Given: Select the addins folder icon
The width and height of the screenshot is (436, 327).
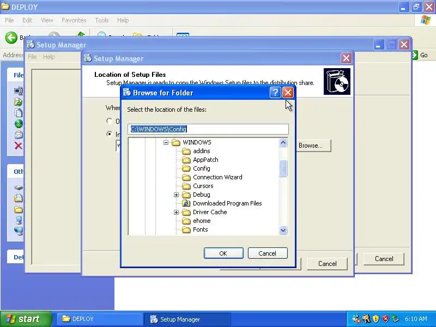Looking at the screenshot, I should tap(186, 151).
